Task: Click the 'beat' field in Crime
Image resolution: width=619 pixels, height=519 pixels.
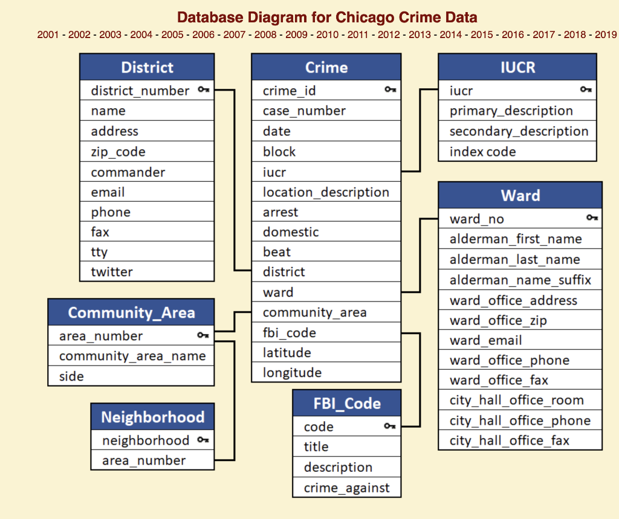Action: click(326, 251)
